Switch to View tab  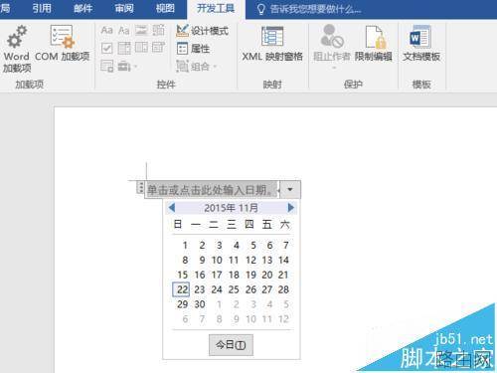pyautogui.click(x=165, y=8)
